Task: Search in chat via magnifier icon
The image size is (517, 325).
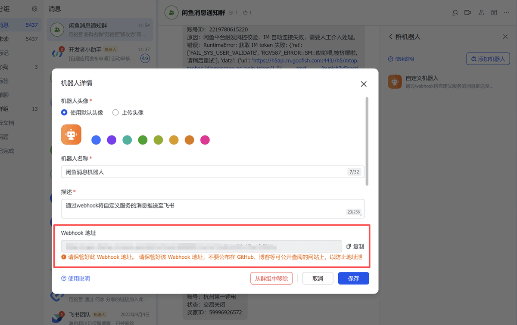Action: (455, 12)
